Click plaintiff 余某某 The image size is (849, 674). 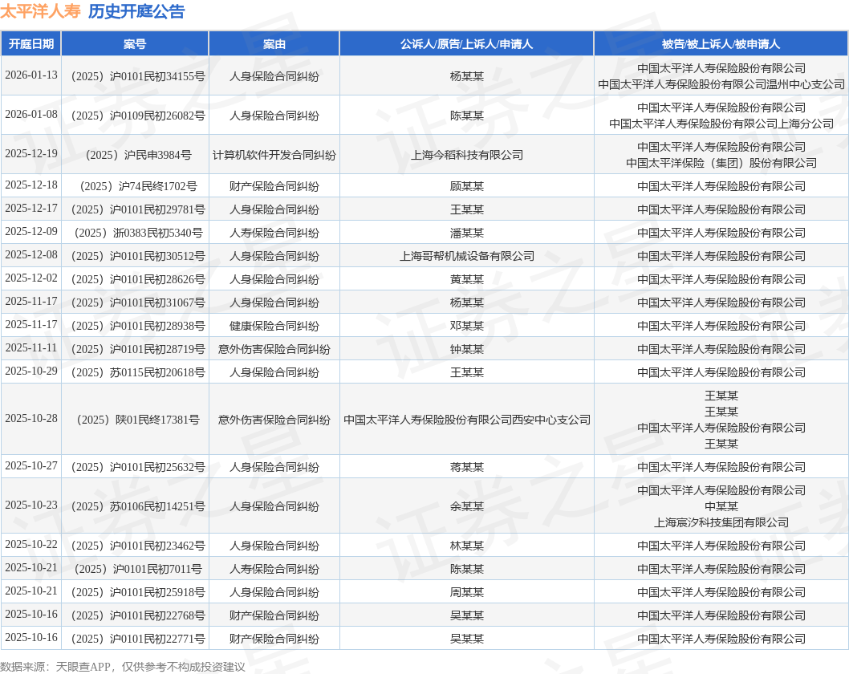click(x=467, y=506)
